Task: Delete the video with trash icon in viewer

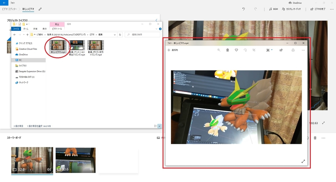Action: click(228, 50)
